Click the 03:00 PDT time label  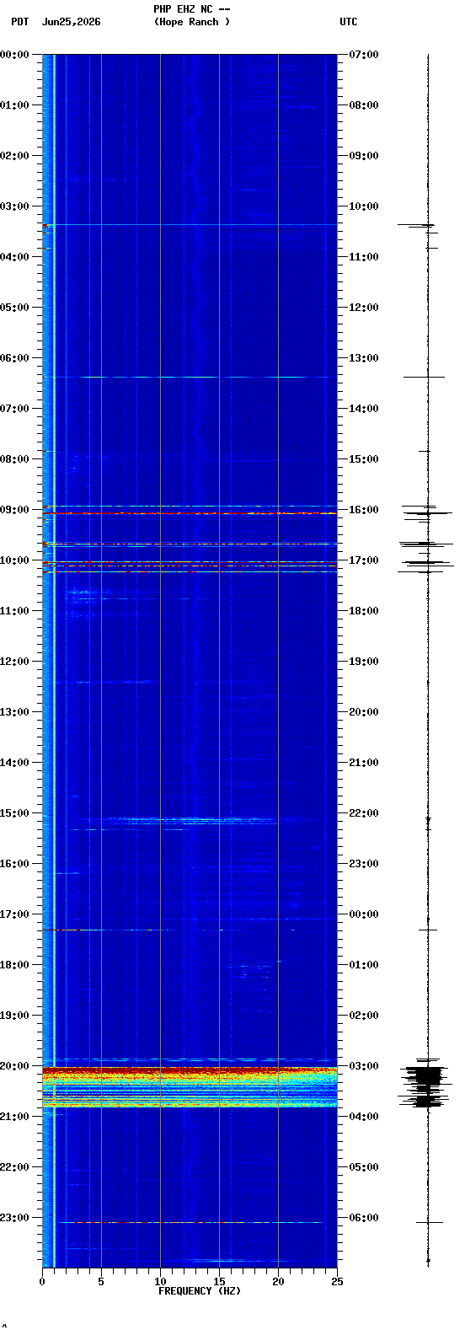click(x=14, y=206)
